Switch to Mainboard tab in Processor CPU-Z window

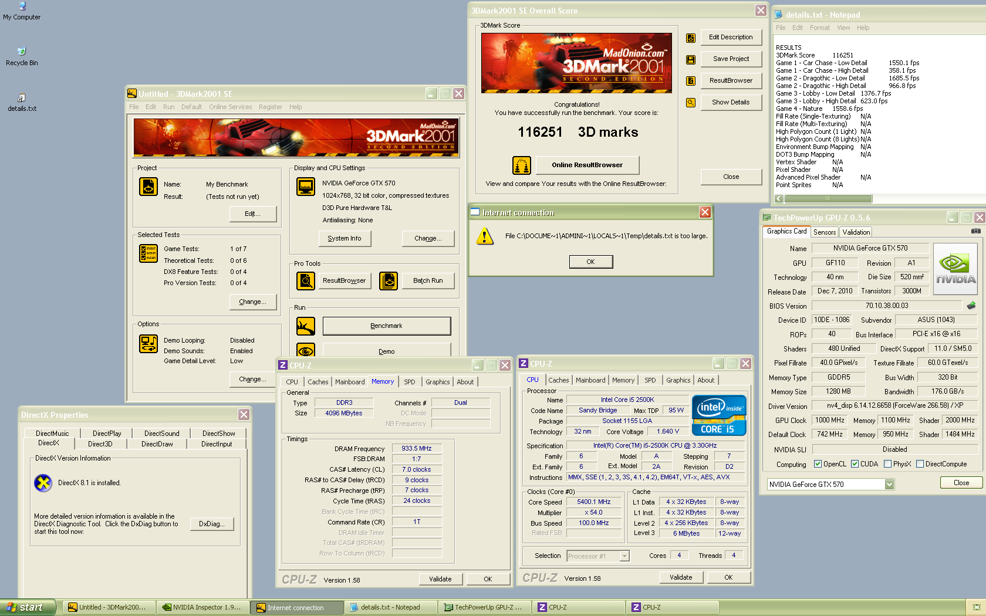click(x=590, y=380)
